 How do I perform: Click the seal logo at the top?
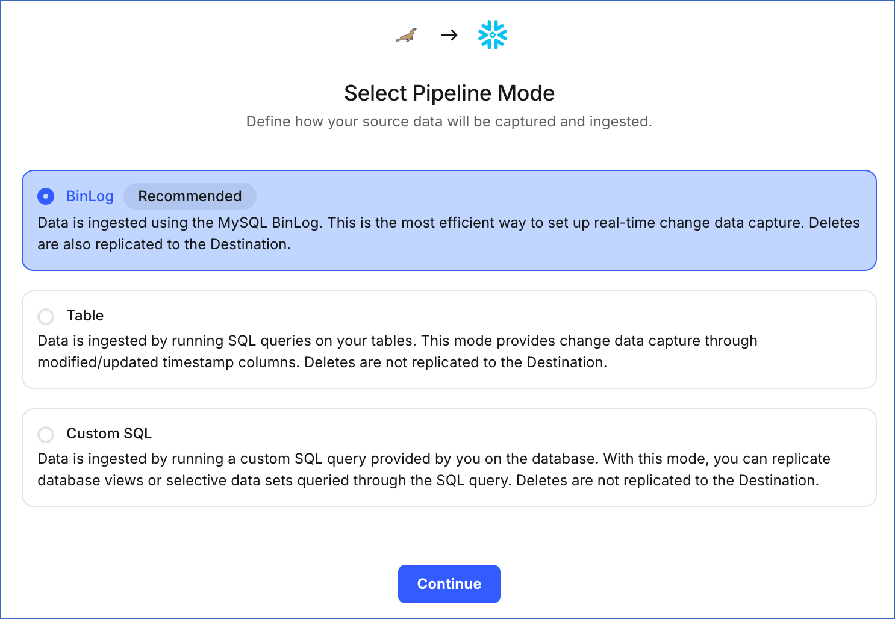[406, 35]
